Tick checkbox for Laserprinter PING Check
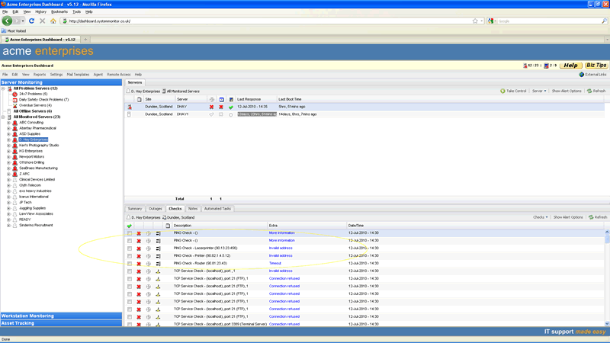610x343 pixels. [x=130, y=248]
